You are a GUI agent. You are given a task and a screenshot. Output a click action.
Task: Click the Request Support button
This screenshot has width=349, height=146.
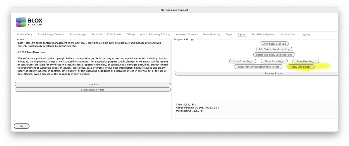click(257, 73)
